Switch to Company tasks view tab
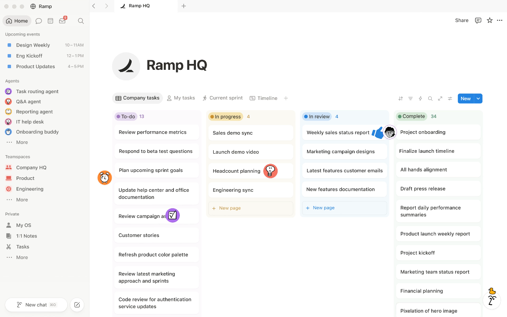The height and width of the screenshot is (317, 507). tap(138, 98)
